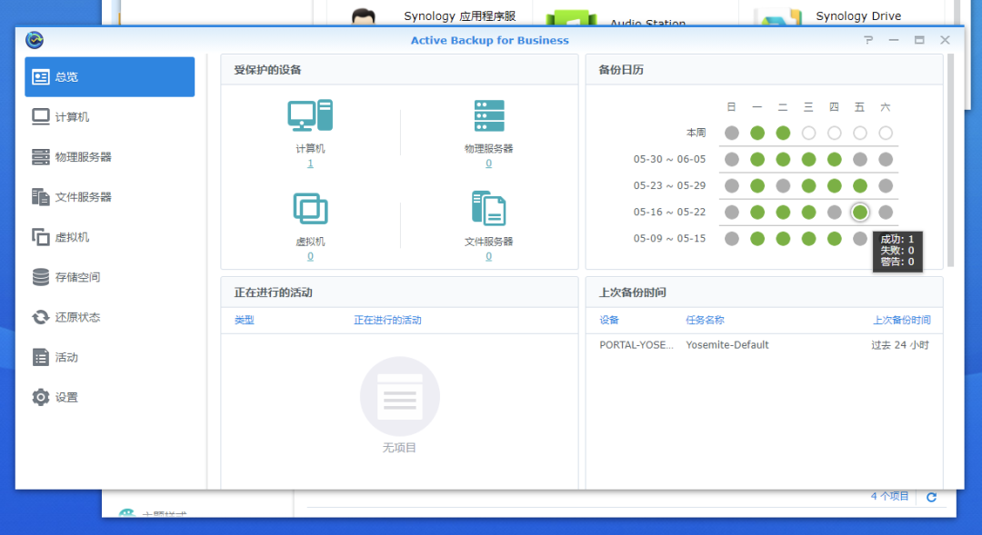
Task: Open help using the question mark icon
Action: click(868, 40)
